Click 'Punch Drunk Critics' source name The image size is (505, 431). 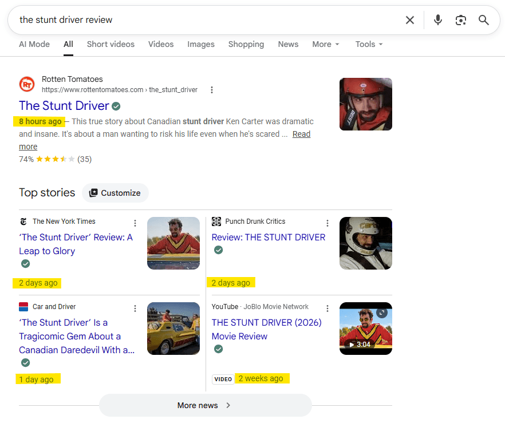255,222
